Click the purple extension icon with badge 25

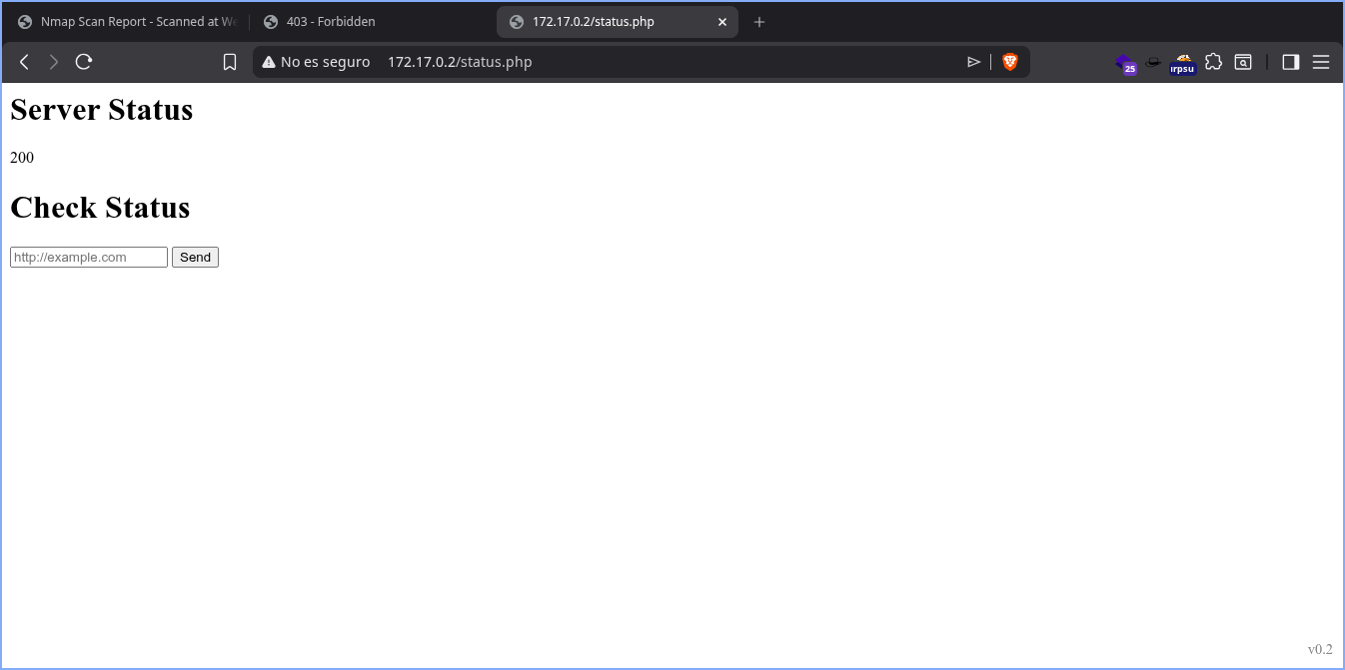click(x=1126, y=64)
